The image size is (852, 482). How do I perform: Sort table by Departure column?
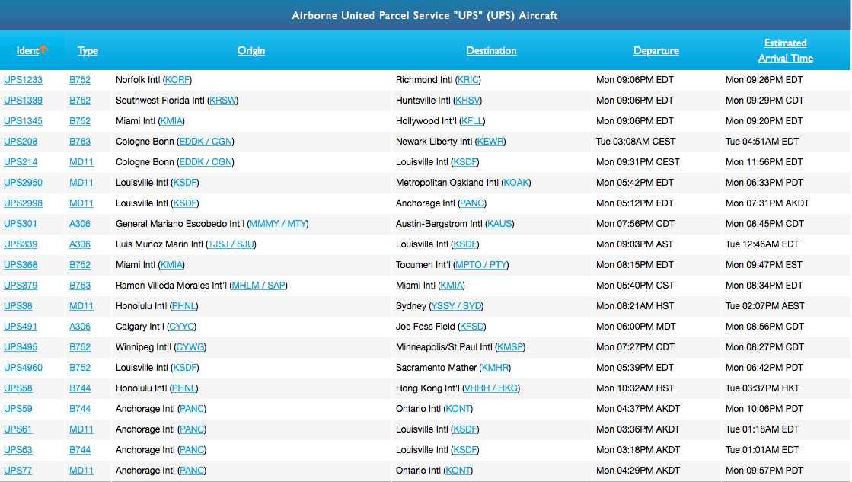click(x=656, y=50)
